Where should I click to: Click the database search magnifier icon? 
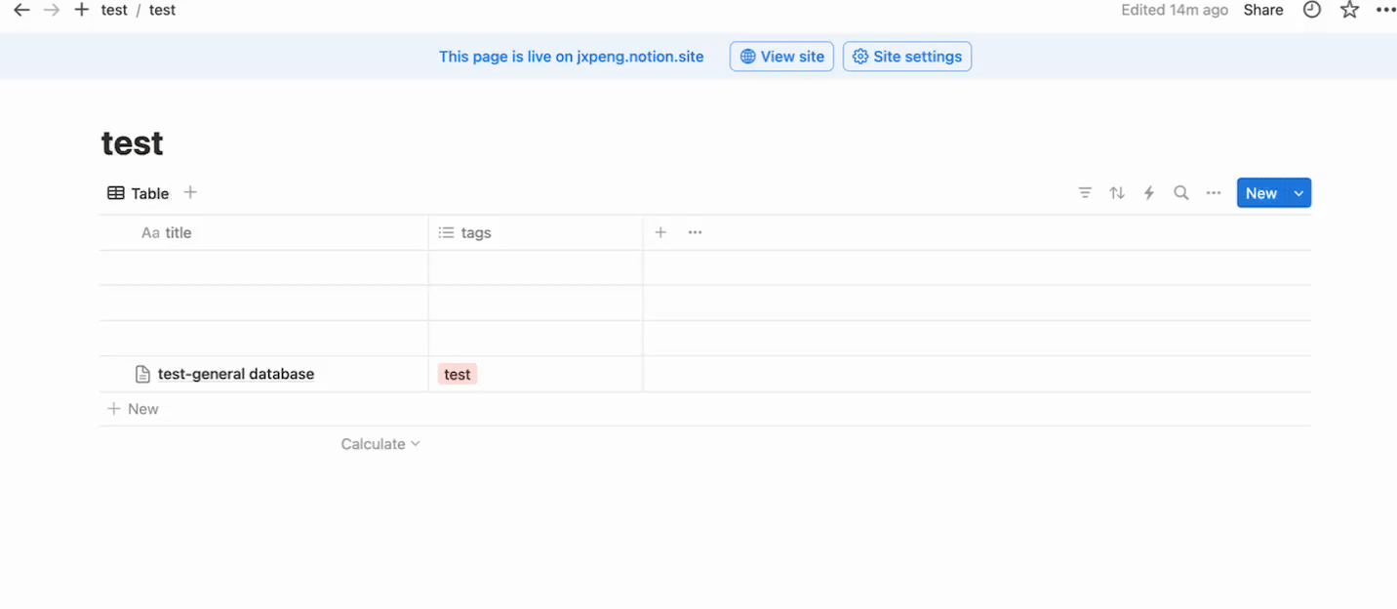1181,193
